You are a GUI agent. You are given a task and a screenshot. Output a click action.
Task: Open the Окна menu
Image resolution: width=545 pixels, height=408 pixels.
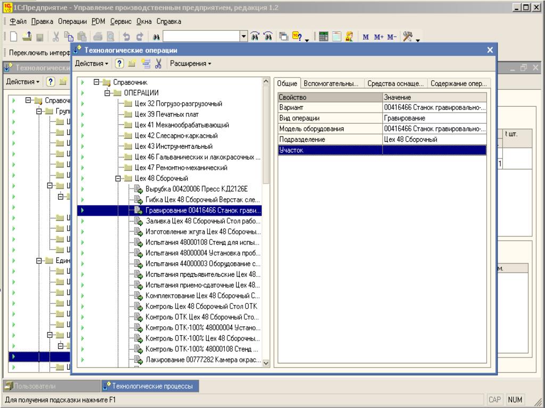coord(144,21)
